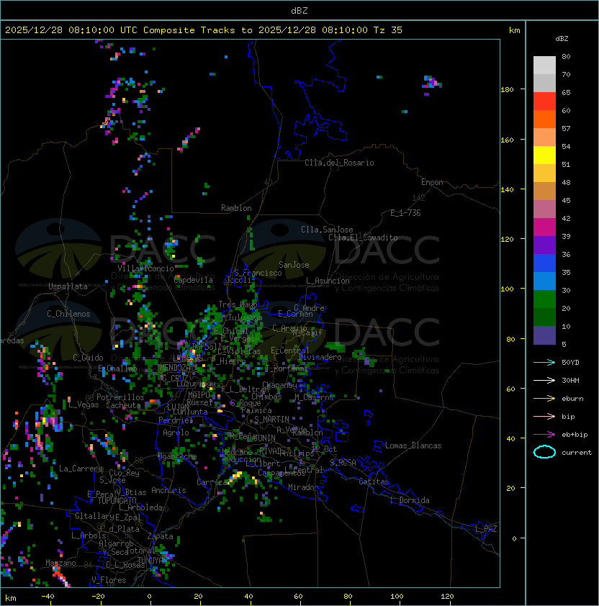Click the '54' value on color scale
The image size is (599, 606).
566,147
